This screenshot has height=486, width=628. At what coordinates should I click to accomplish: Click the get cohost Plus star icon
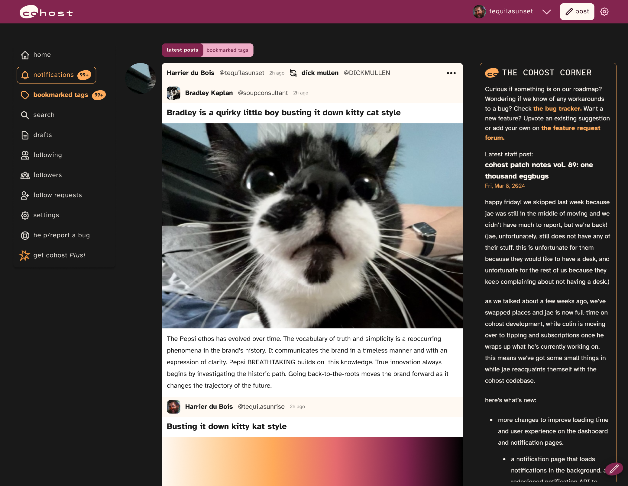[24, 255]
